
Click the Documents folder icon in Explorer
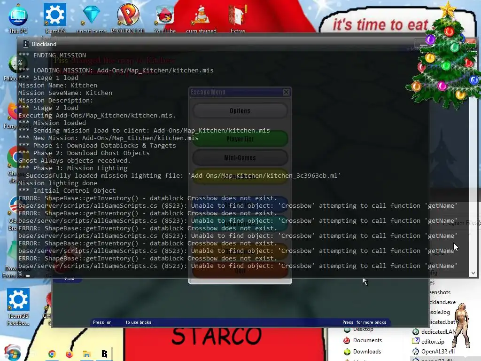[x=347, y=340]
